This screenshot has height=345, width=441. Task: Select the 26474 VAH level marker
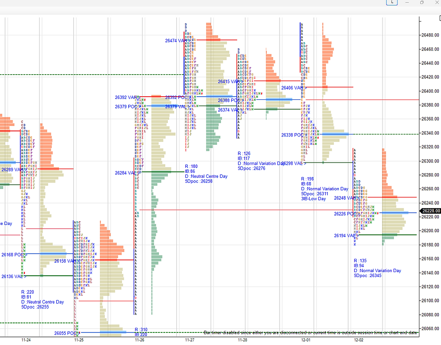(176, 40)
